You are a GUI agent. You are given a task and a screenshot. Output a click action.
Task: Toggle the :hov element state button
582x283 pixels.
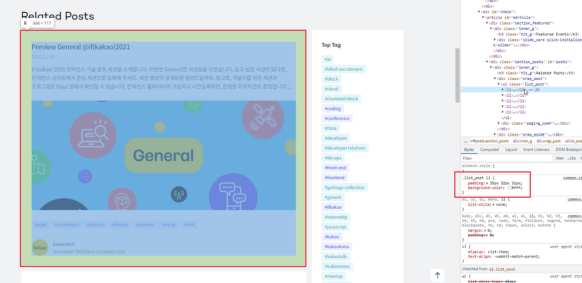(559, 158)
